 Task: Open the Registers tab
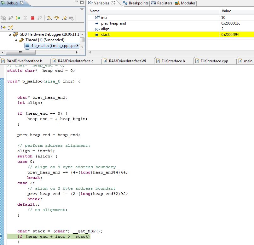(162, 3)
